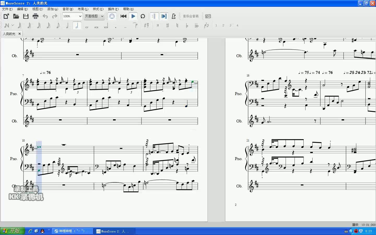Apply the double sharp accidental
The height and width of the screenshot is (235, 376).
158,25
